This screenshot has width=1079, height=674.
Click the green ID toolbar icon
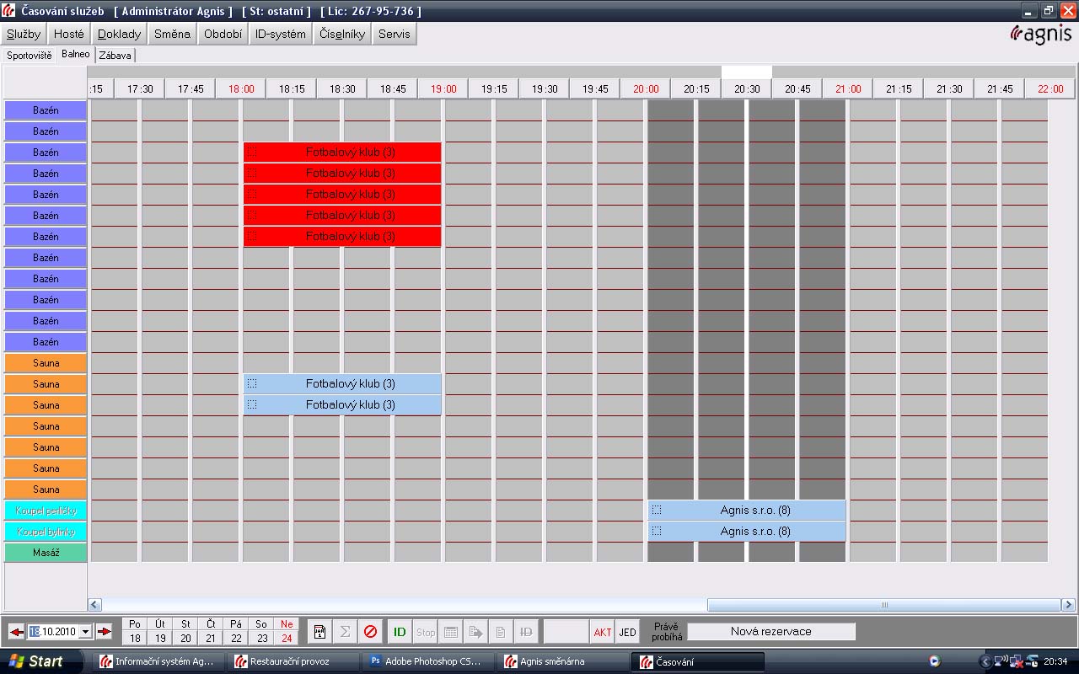(x=400, y=632)
